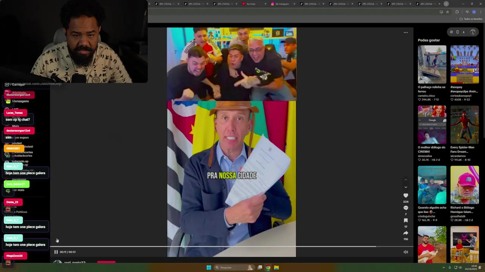The width and height of the screenshot is (485, 272).
Task: Open the Chrome extensions puzzle icon
Action: click(457, 12)
